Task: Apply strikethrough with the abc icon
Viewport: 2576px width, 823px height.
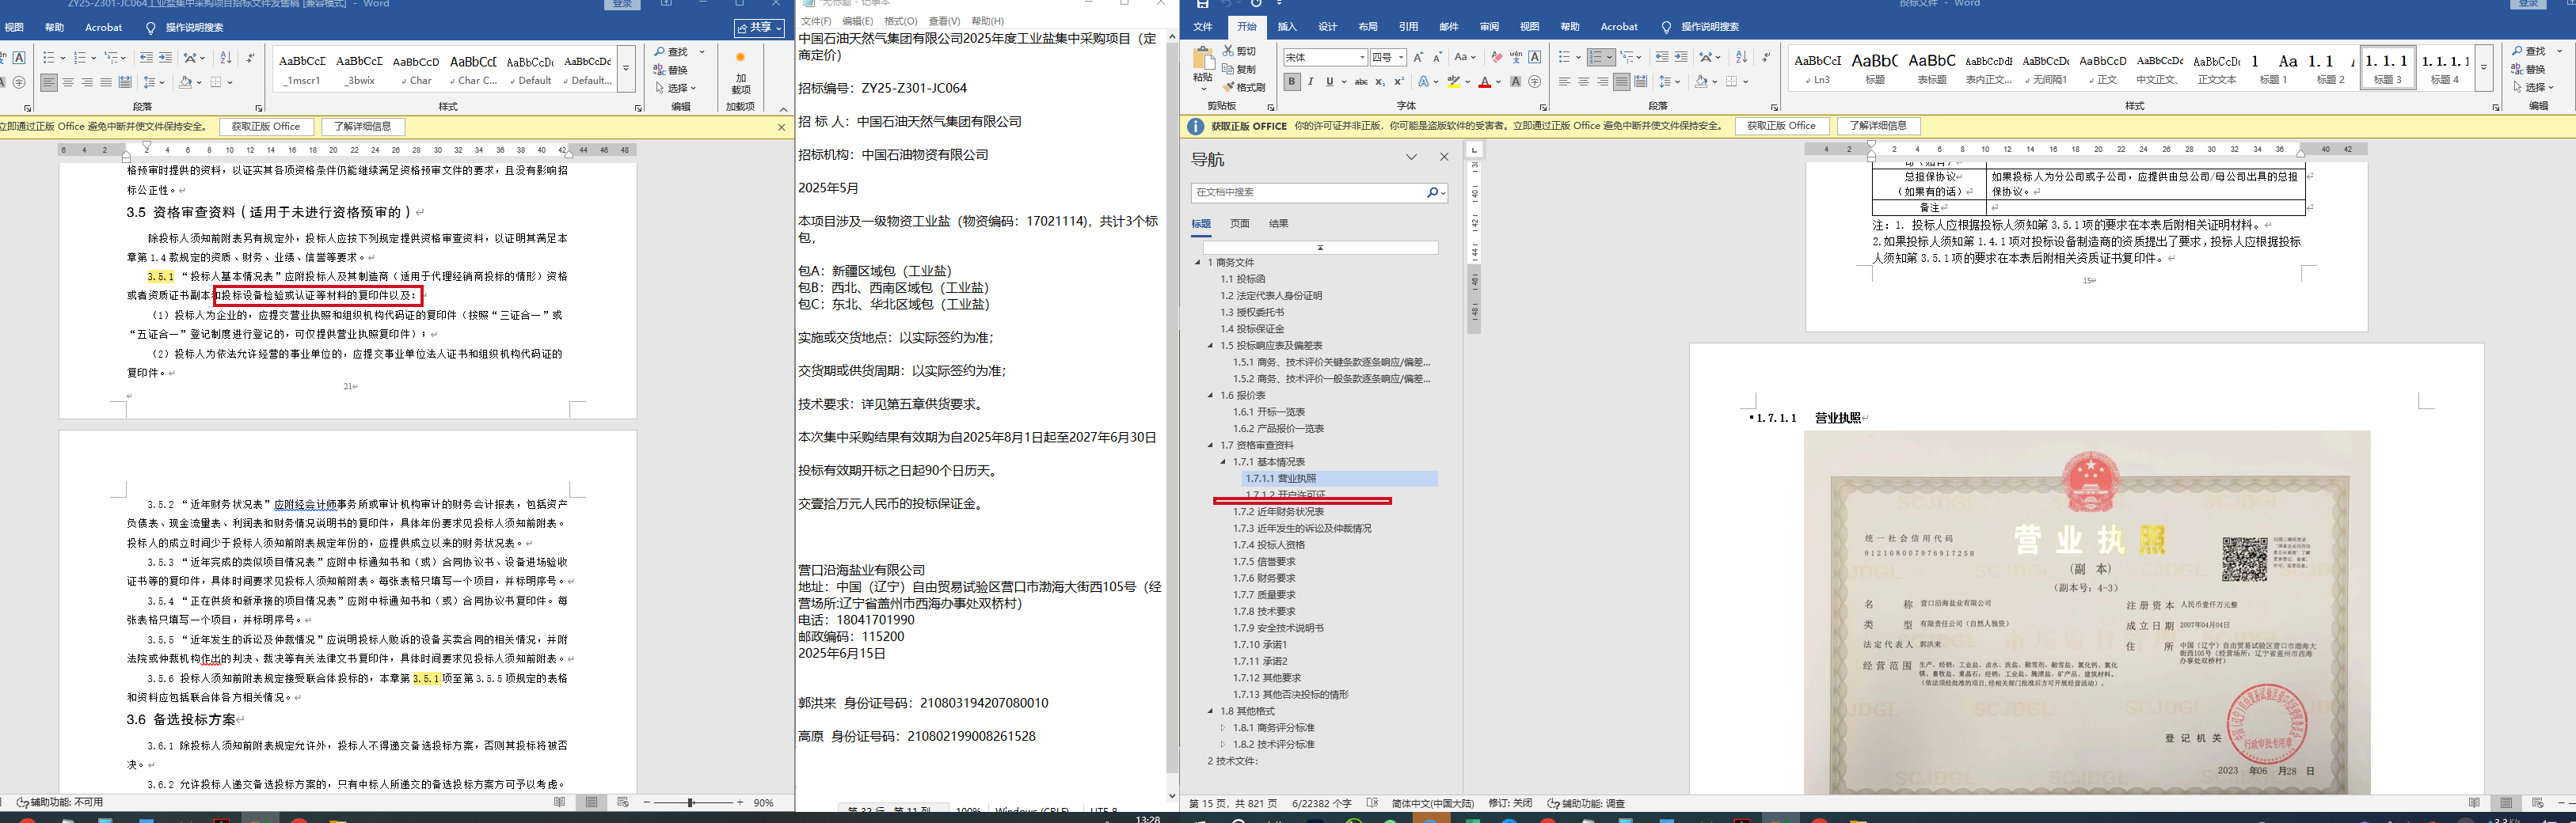Action: pos(1361,82)
